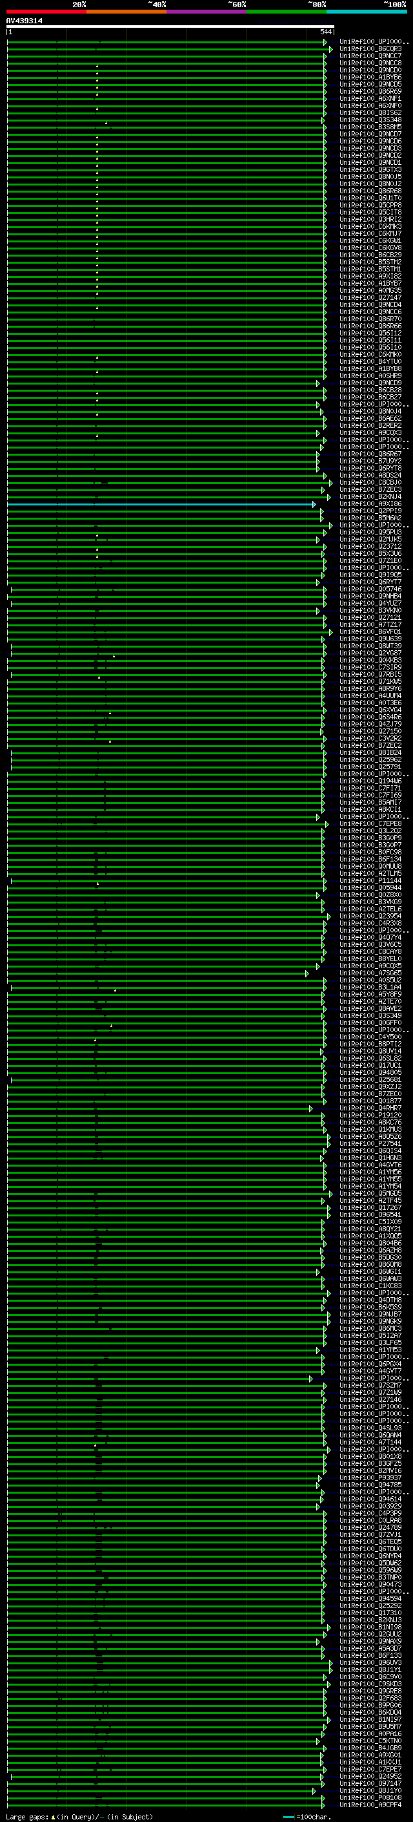Screen dimensions: 413x1822
Task: Open hit UniRef100_A6XNF1
Action: tap(370, 99)
